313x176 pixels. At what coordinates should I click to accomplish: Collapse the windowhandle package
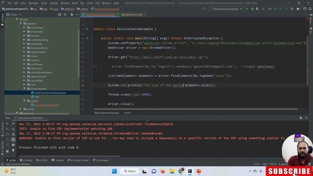[x=24, y=88]
